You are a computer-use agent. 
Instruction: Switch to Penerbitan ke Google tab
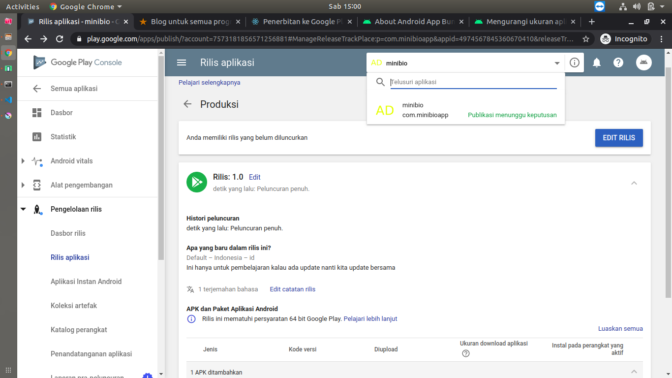tap(301, 22)
